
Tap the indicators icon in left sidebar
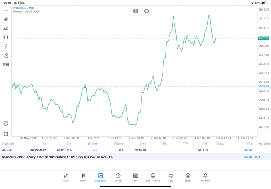coord(6,28)
